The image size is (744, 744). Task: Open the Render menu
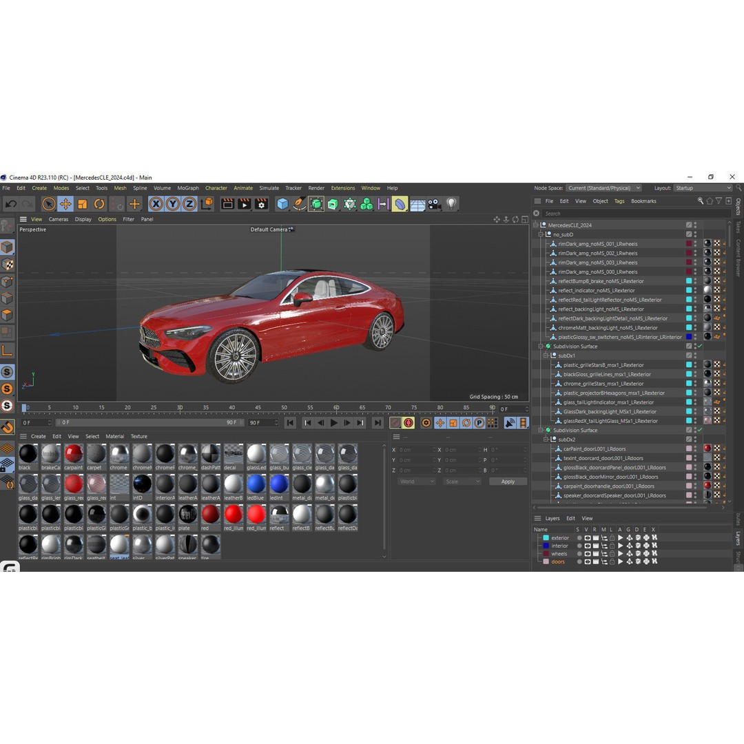(316, 188)
